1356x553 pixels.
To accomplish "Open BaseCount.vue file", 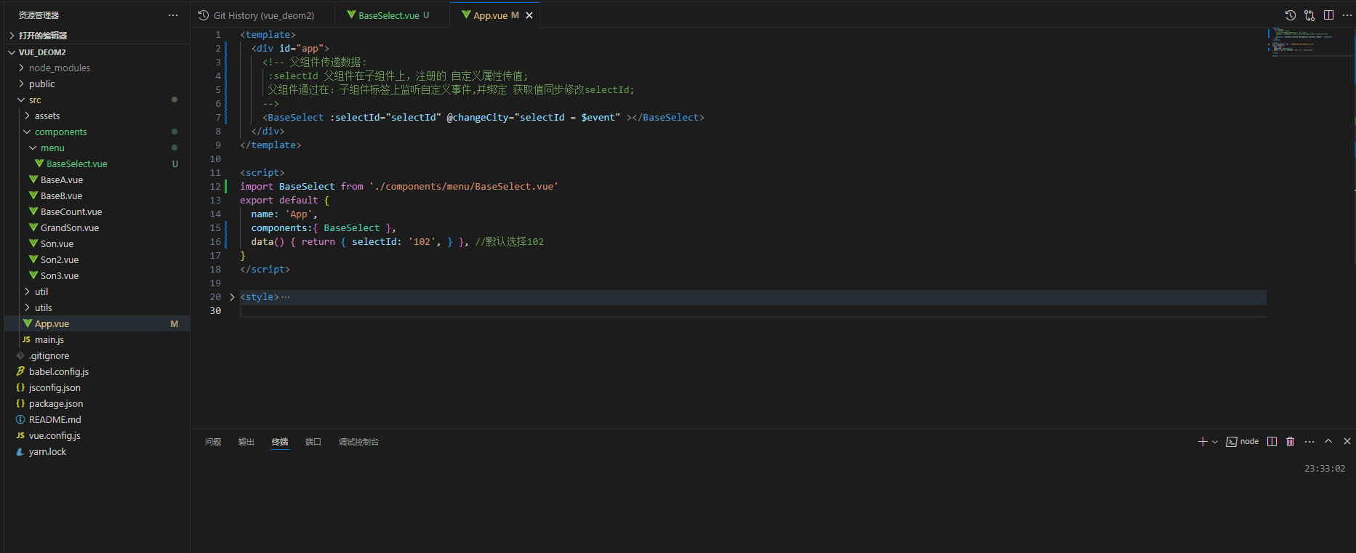I will (x=97, y=212).
